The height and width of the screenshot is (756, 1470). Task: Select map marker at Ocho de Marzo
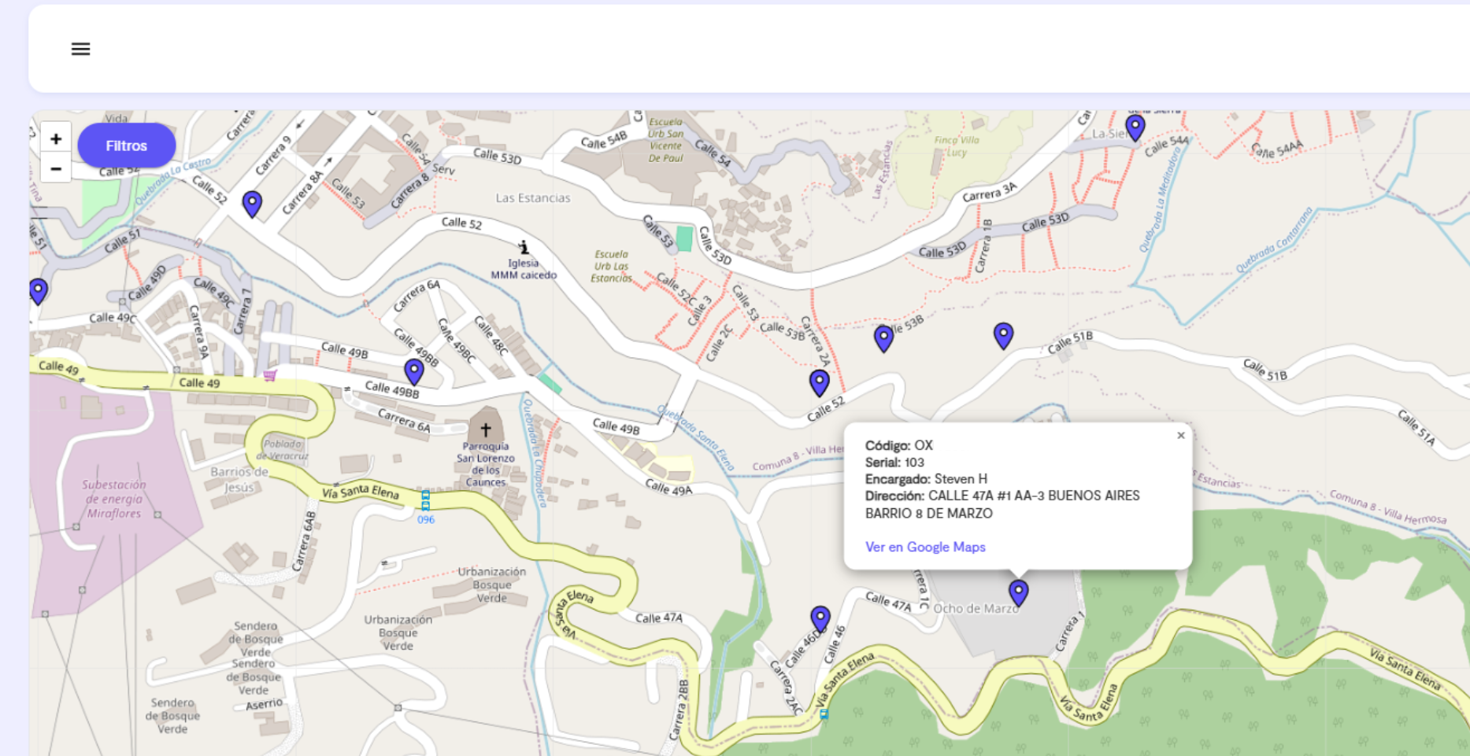pyautogui.click(x=1019, y=593)
